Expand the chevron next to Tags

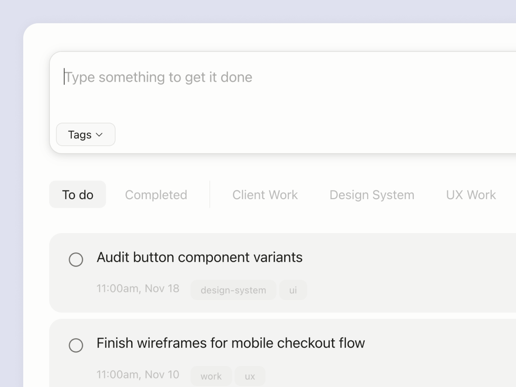point(99,135)
